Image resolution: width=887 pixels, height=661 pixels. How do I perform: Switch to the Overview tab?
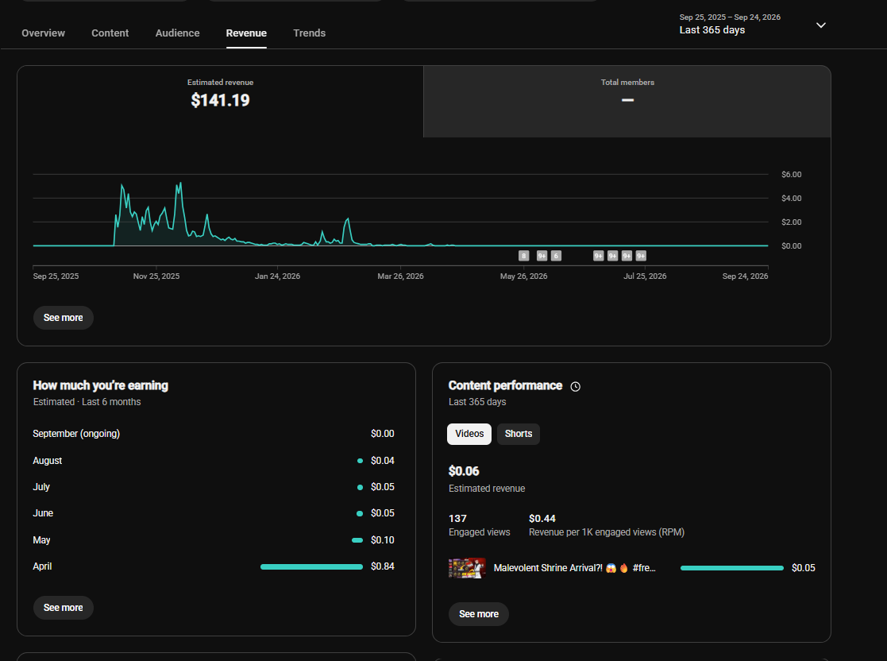[x=43, y=33]
